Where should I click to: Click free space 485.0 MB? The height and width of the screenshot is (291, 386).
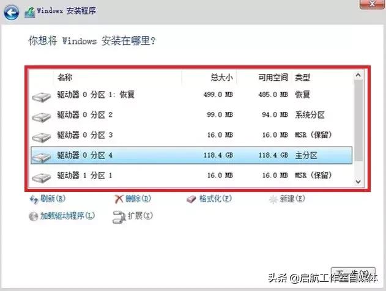pos(273,95)
